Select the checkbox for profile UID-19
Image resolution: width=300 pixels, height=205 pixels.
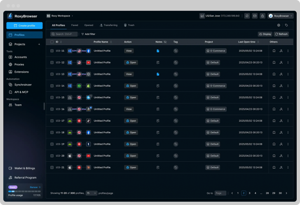(52, 144)
